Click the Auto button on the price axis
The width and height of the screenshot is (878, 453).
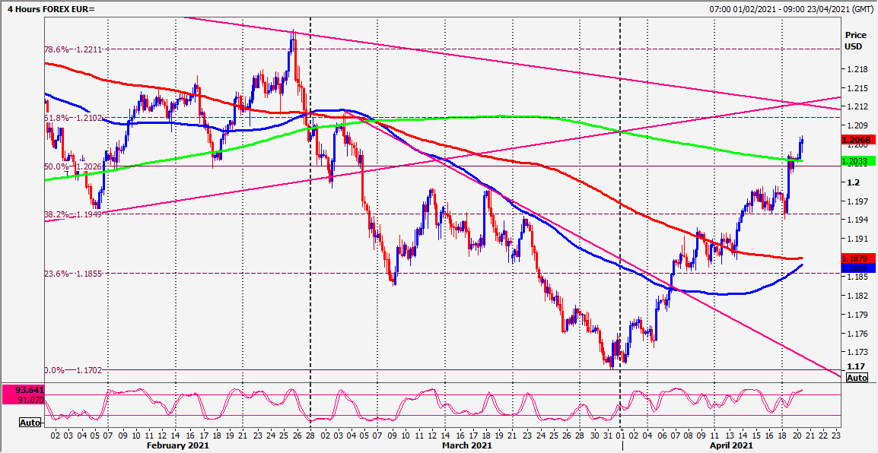pos(857,378)
